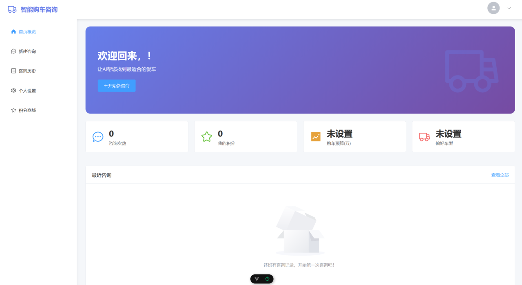Click the green inspector target icon
The image size is (522, 285).
(x=268, y=279)
